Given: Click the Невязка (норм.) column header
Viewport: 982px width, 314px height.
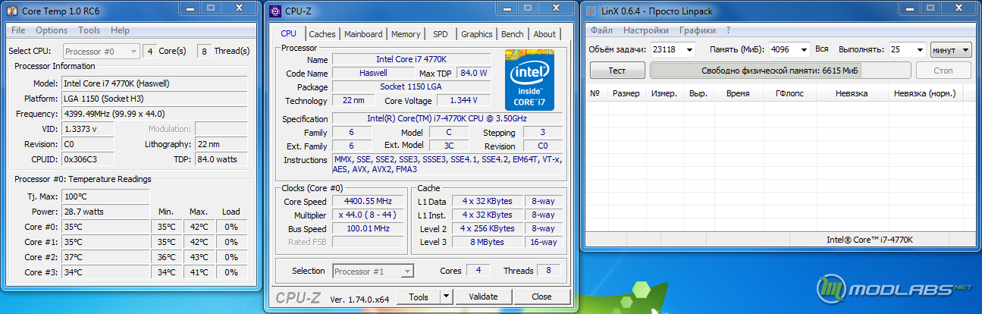Looking at the screenshot, I should pos(925,93).
